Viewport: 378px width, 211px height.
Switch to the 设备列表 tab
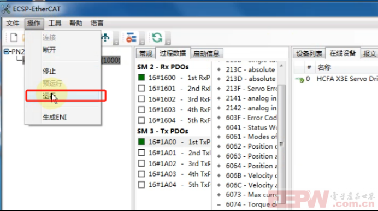(x=309, y=53)
